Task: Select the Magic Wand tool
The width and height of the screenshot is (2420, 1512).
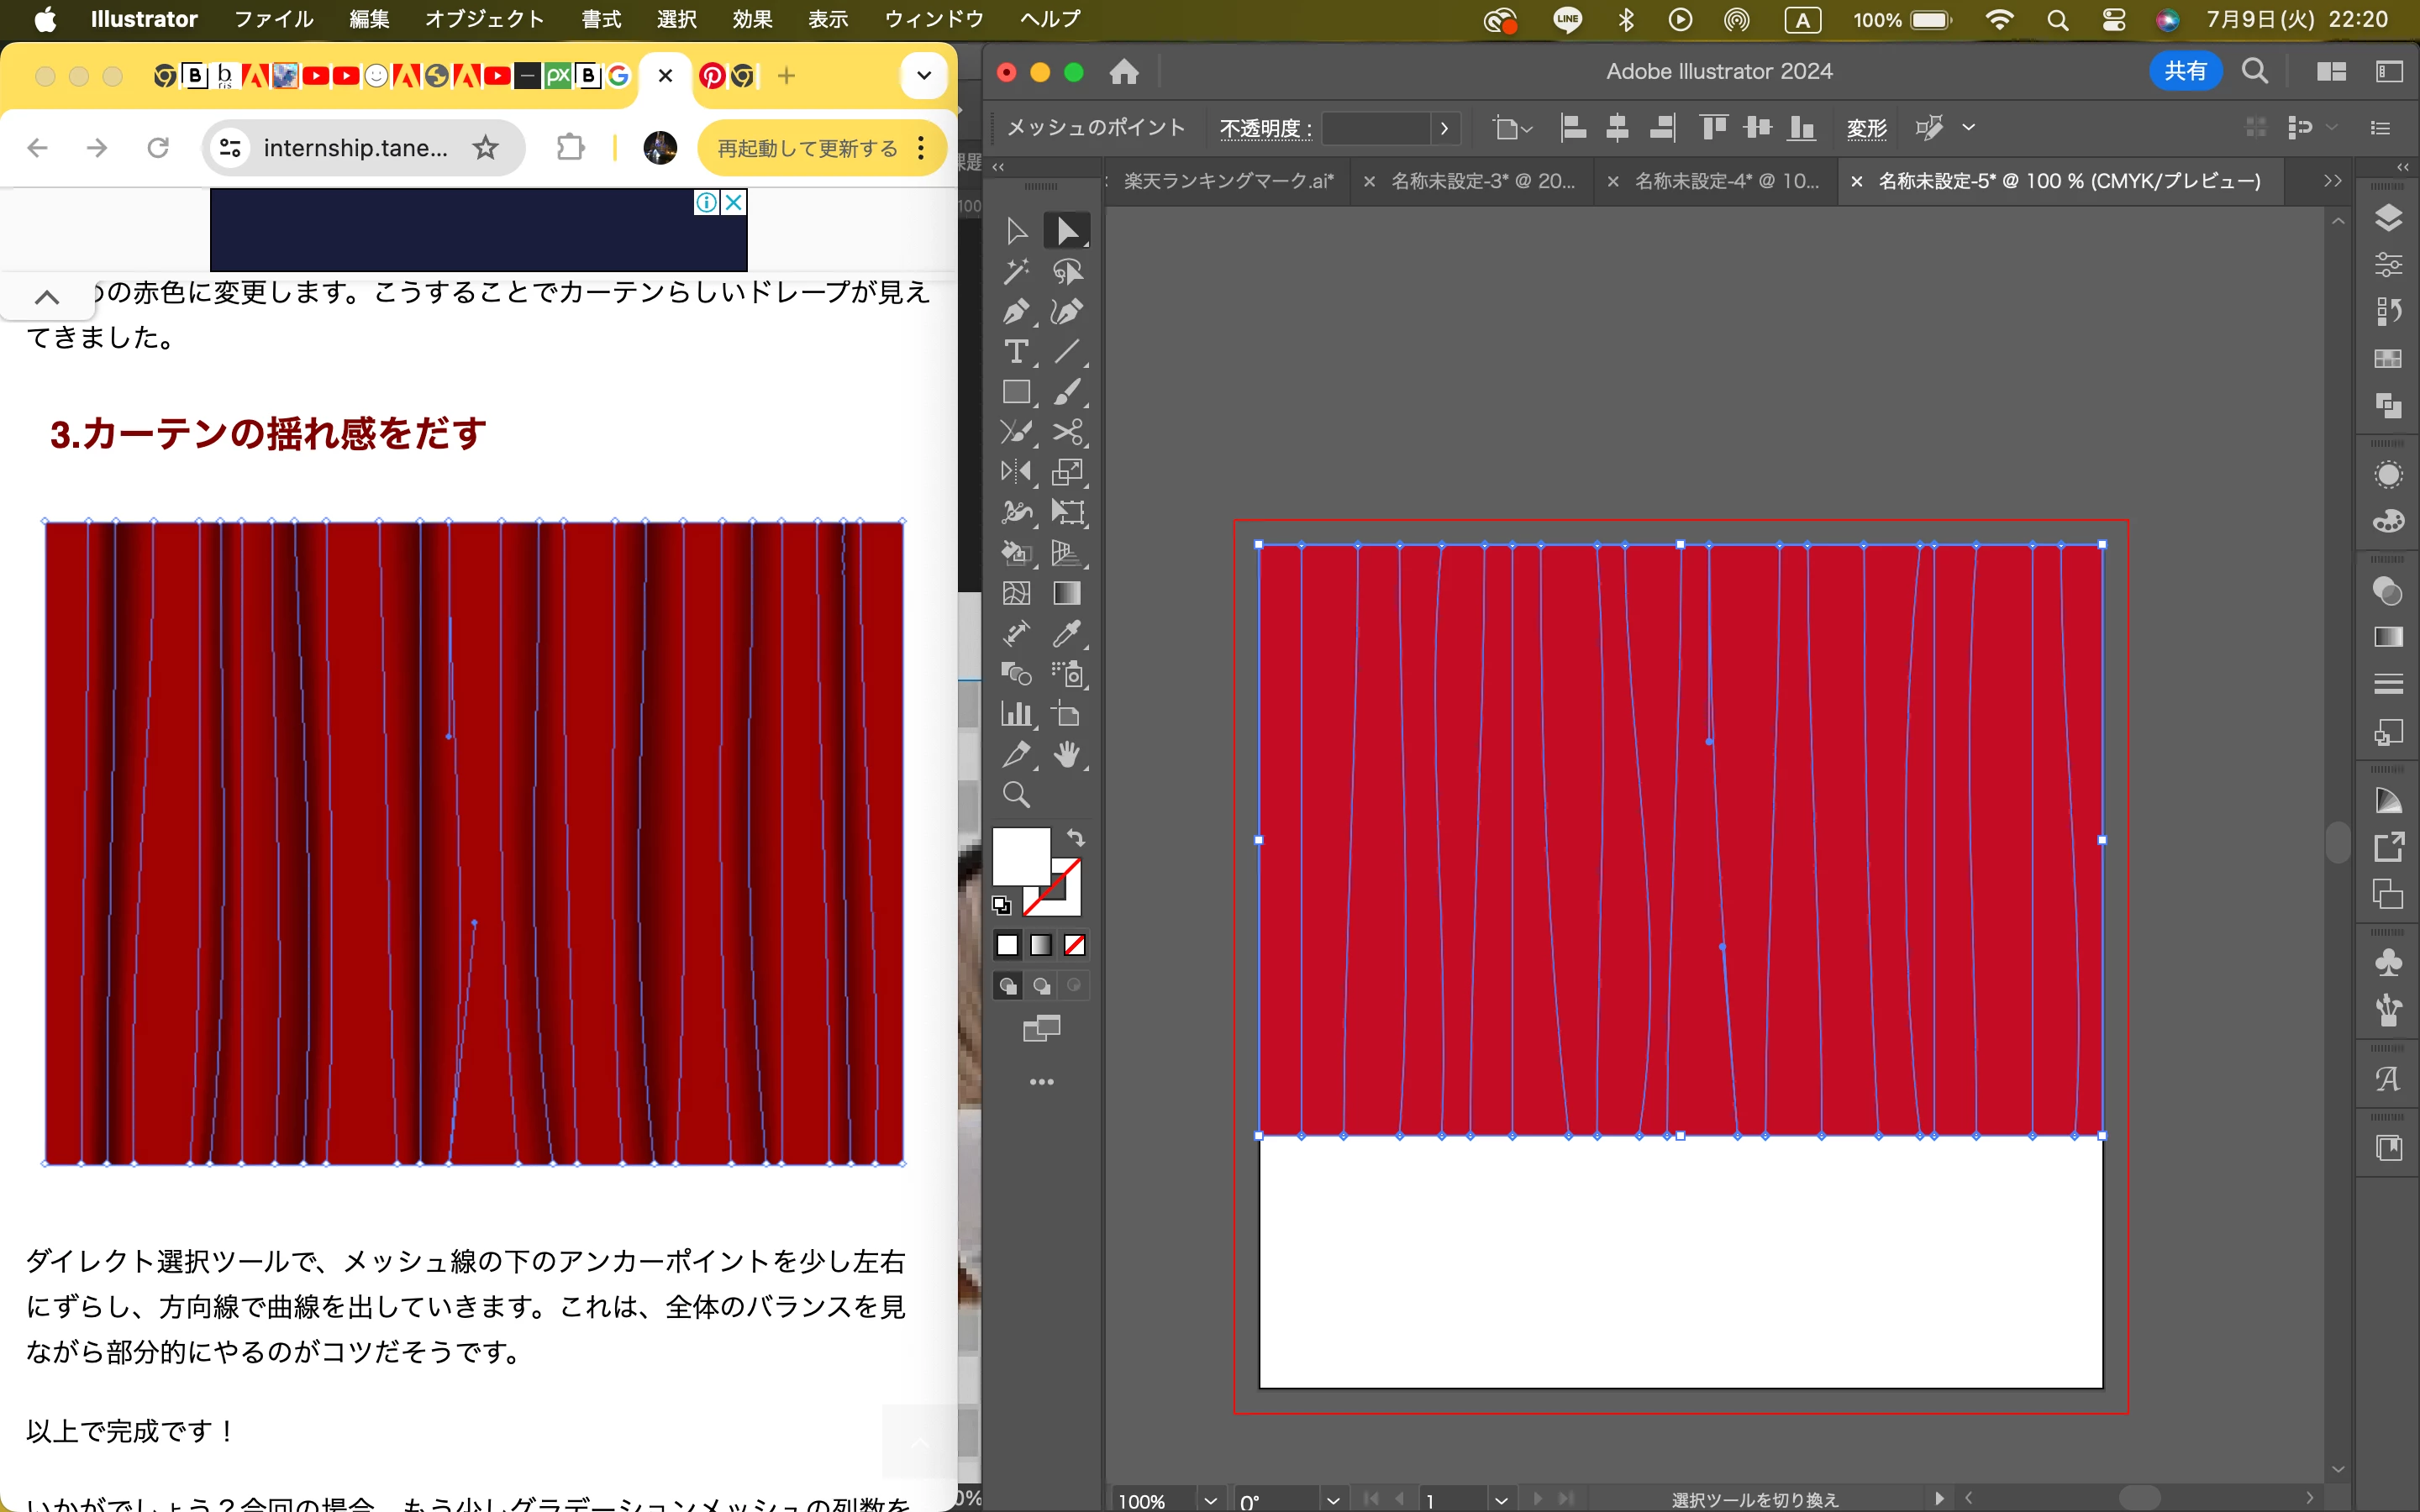Action: (1016, 271)
